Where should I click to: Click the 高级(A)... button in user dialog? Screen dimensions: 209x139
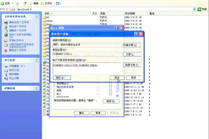point(62,78)
